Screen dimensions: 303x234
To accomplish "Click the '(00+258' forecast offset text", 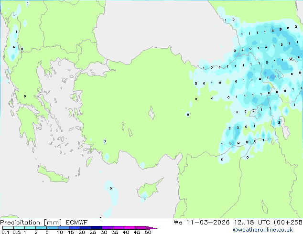I will click(x=288, y=223).
